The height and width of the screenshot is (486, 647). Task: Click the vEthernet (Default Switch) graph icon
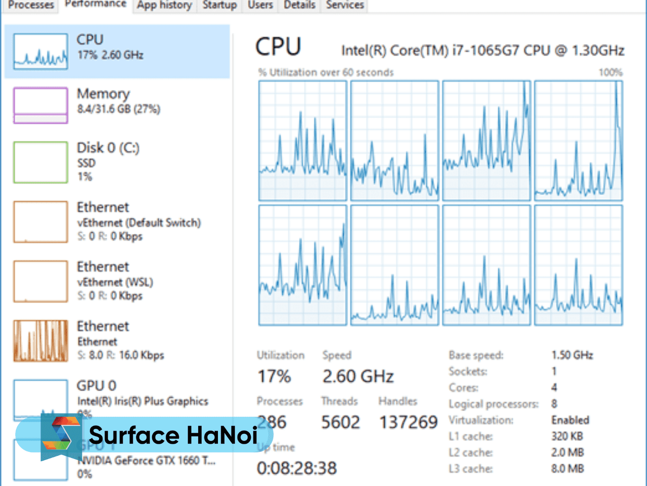tap(41, 221)
